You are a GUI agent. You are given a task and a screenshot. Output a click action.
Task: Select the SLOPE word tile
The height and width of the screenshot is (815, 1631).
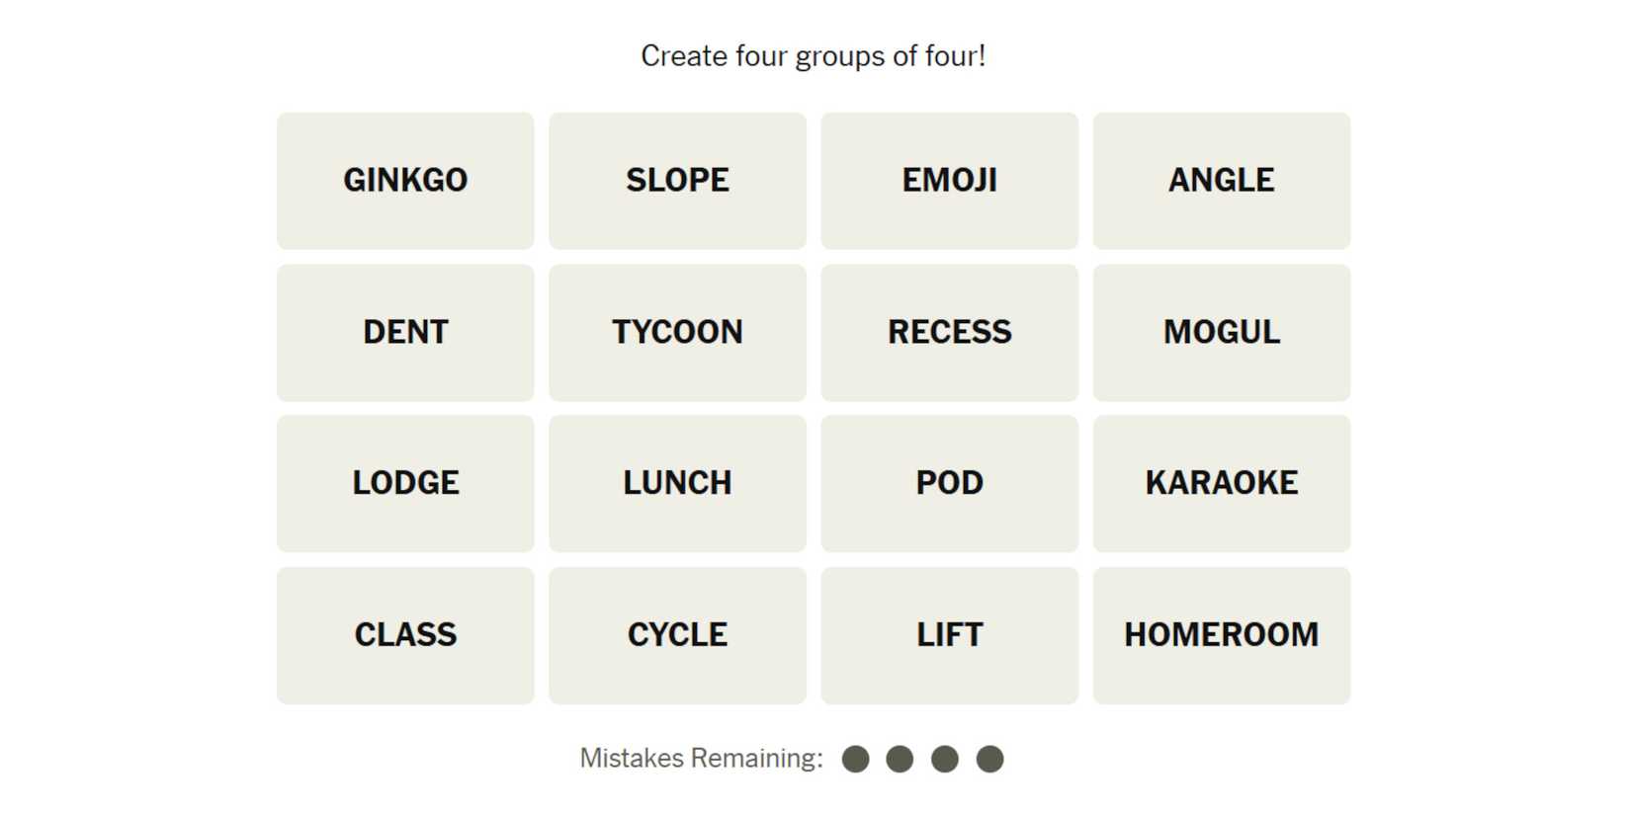[677, 180]
